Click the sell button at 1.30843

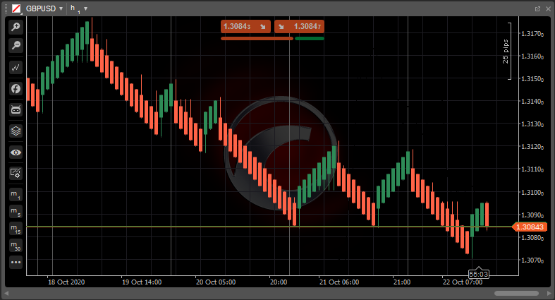tap(245, 26)
